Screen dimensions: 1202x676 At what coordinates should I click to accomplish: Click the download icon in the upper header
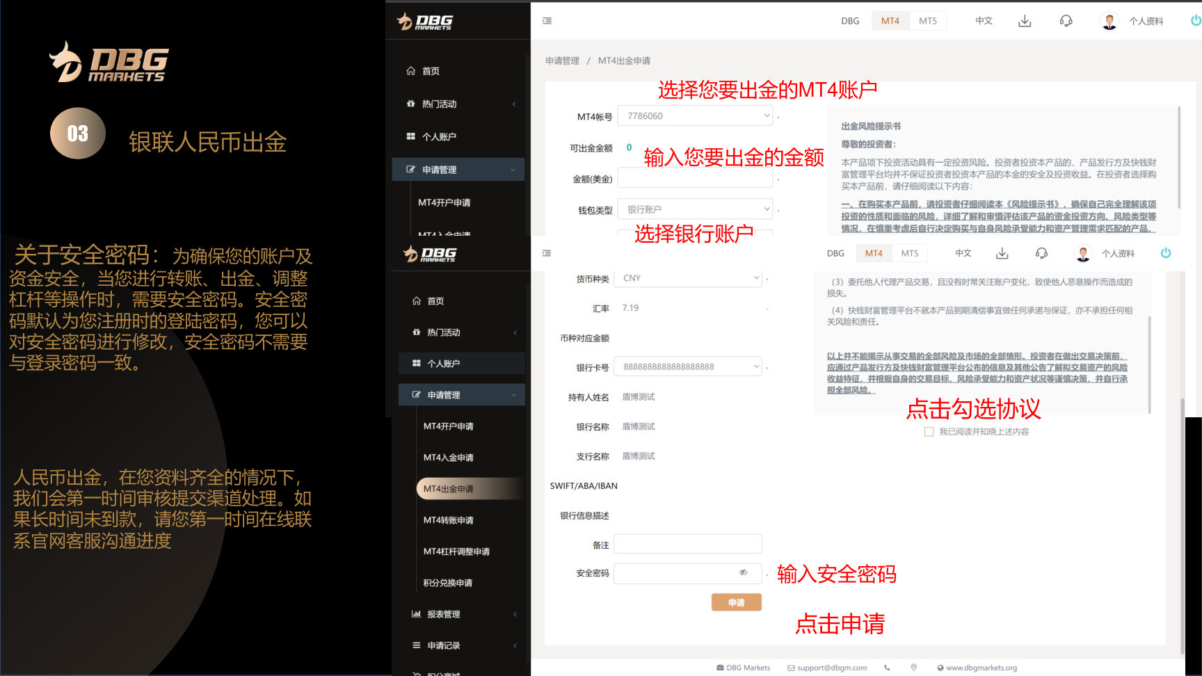[x=1025, y=21]
